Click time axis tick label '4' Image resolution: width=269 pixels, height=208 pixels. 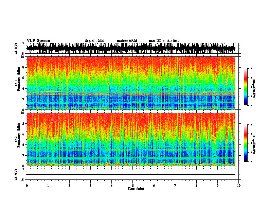[112, 186]
